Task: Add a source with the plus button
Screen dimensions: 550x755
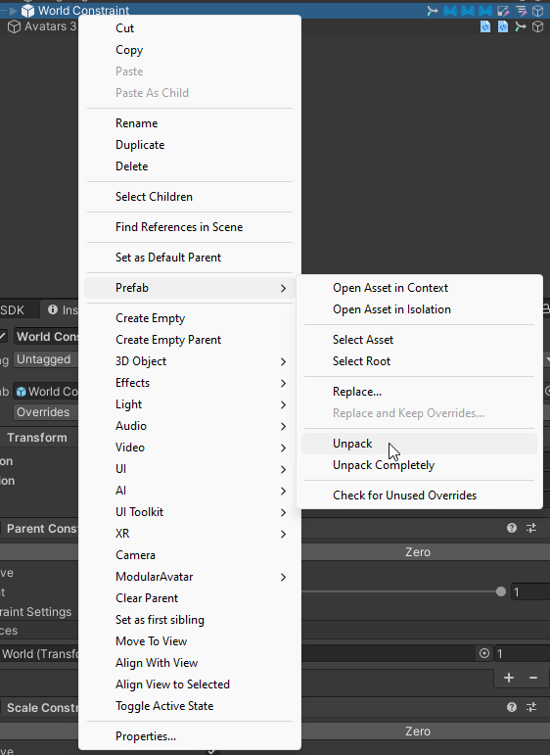Action: (x=509, y=678)
